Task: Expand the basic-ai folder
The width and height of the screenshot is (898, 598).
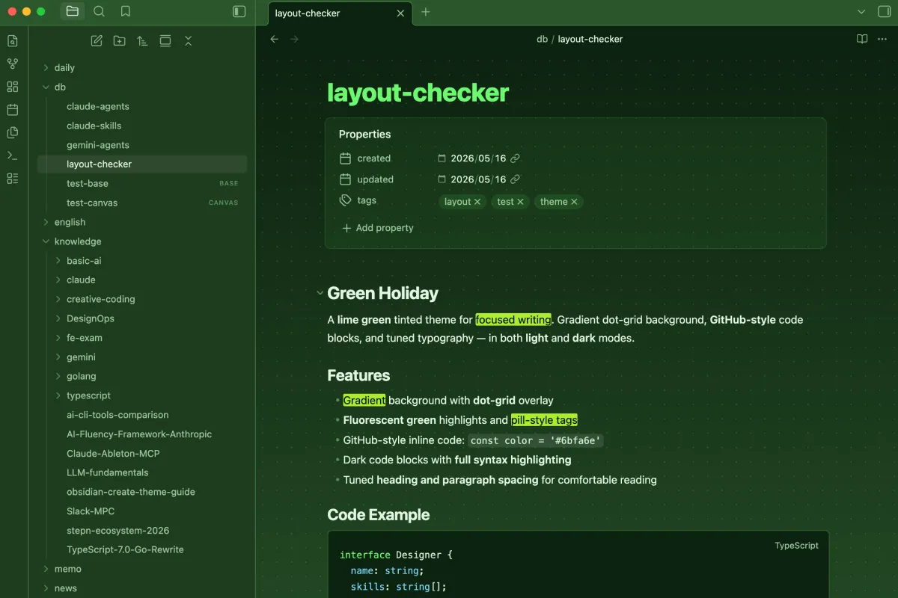Action: (58, 261)
